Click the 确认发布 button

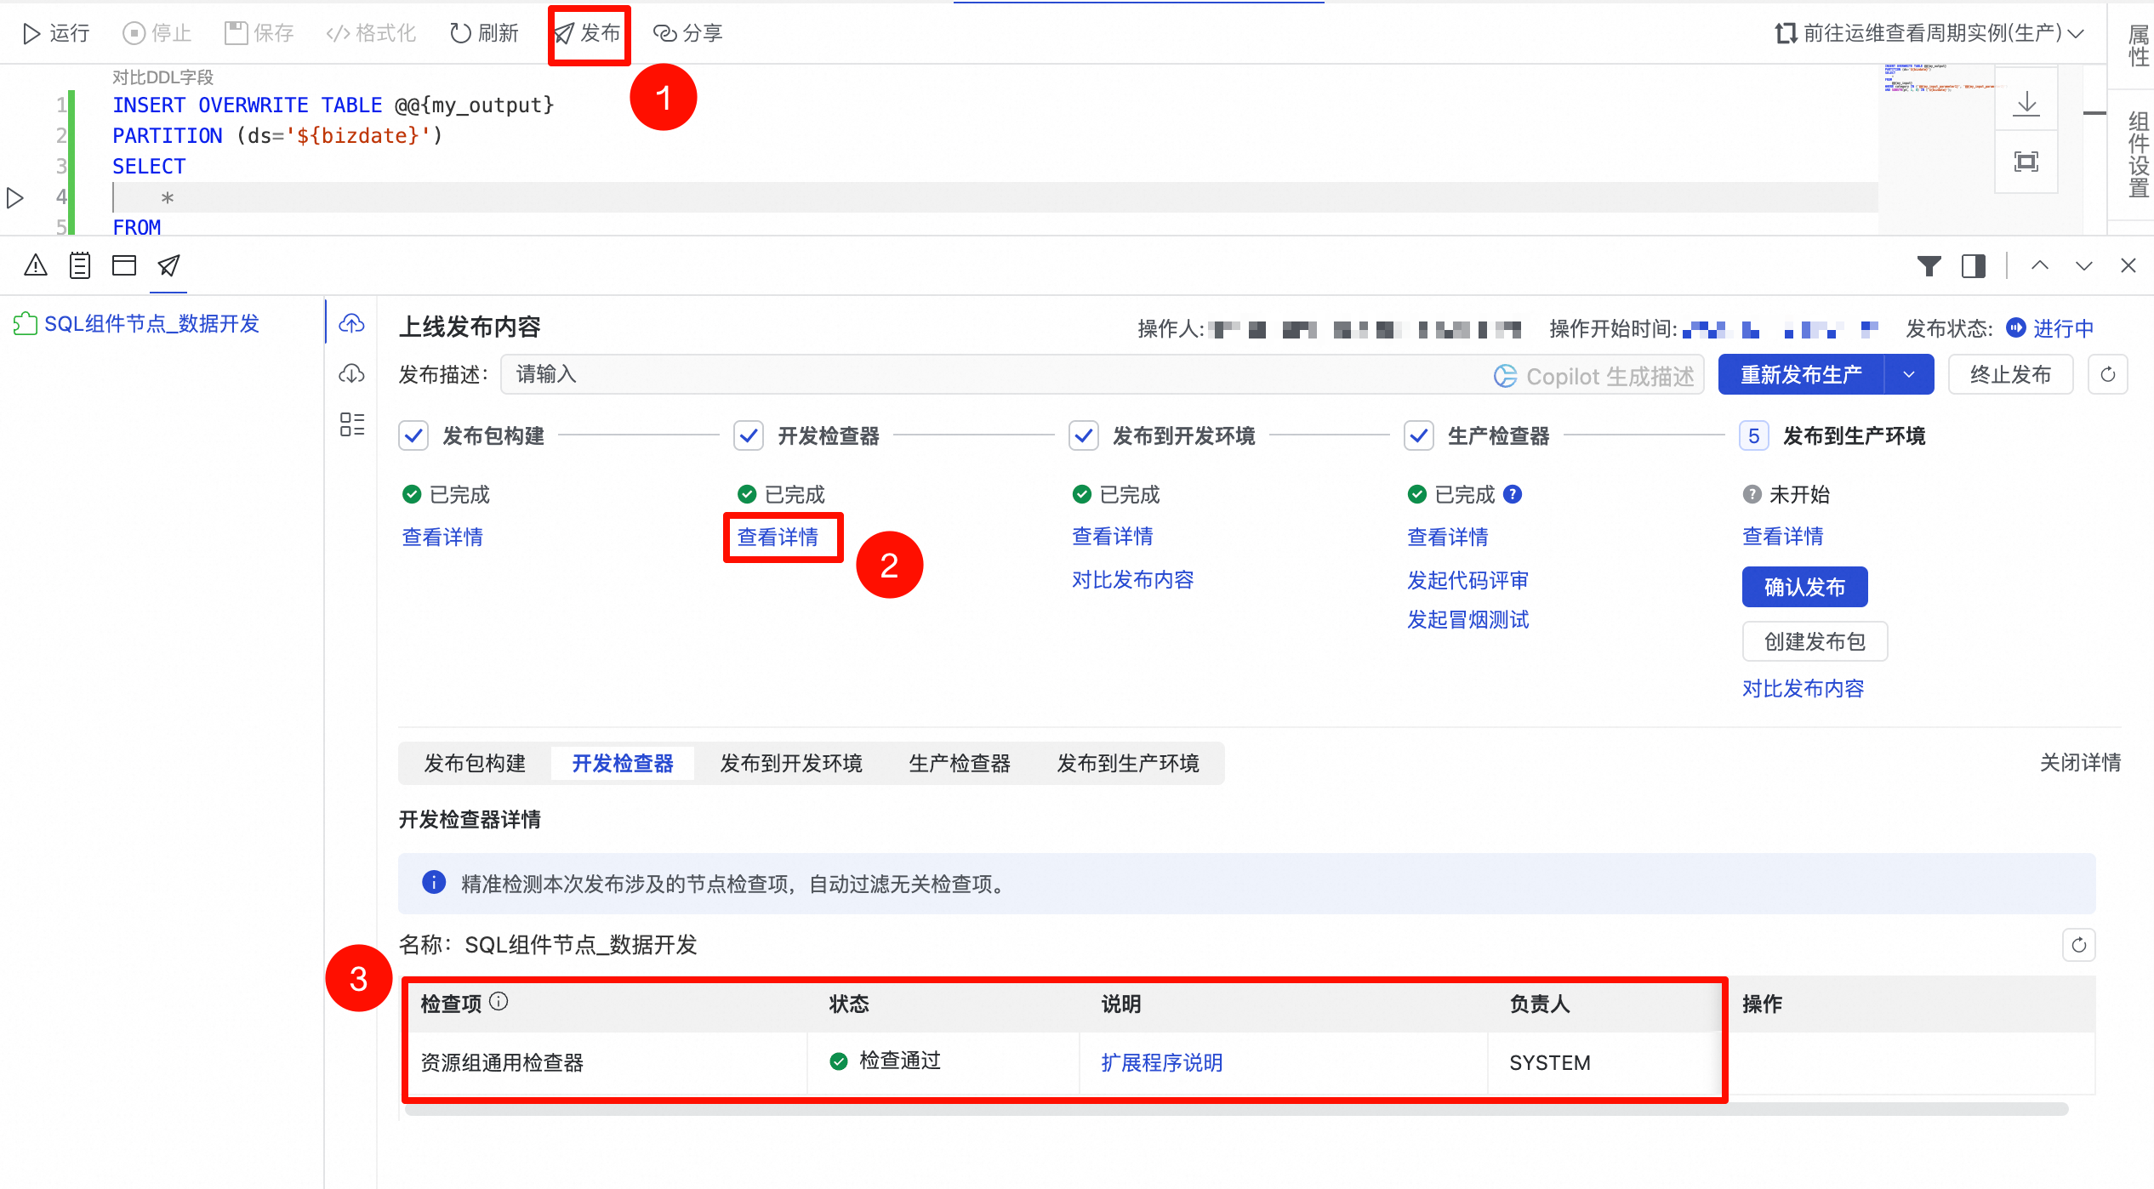1804,587
